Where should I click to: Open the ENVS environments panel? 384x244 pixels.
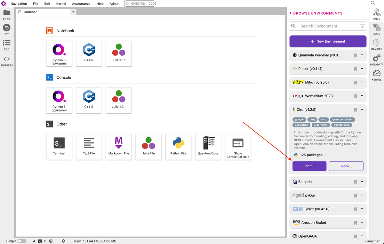(377, 14)
